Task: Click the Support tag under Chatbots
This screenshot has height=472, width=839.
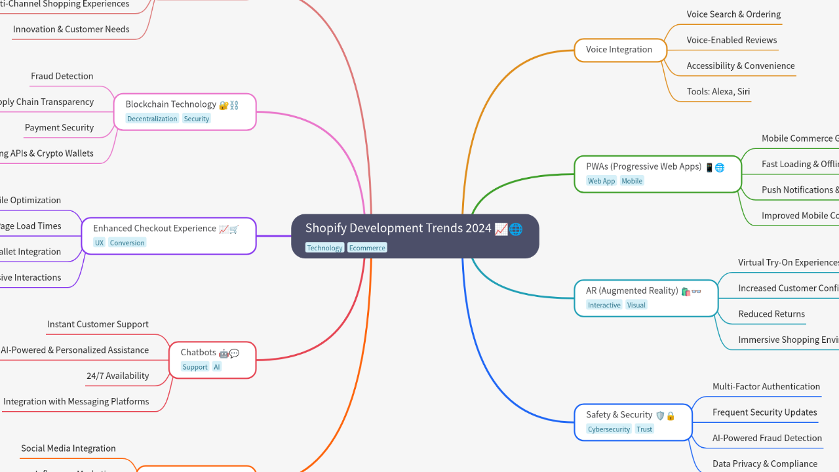Action: [x=195, y=367]
